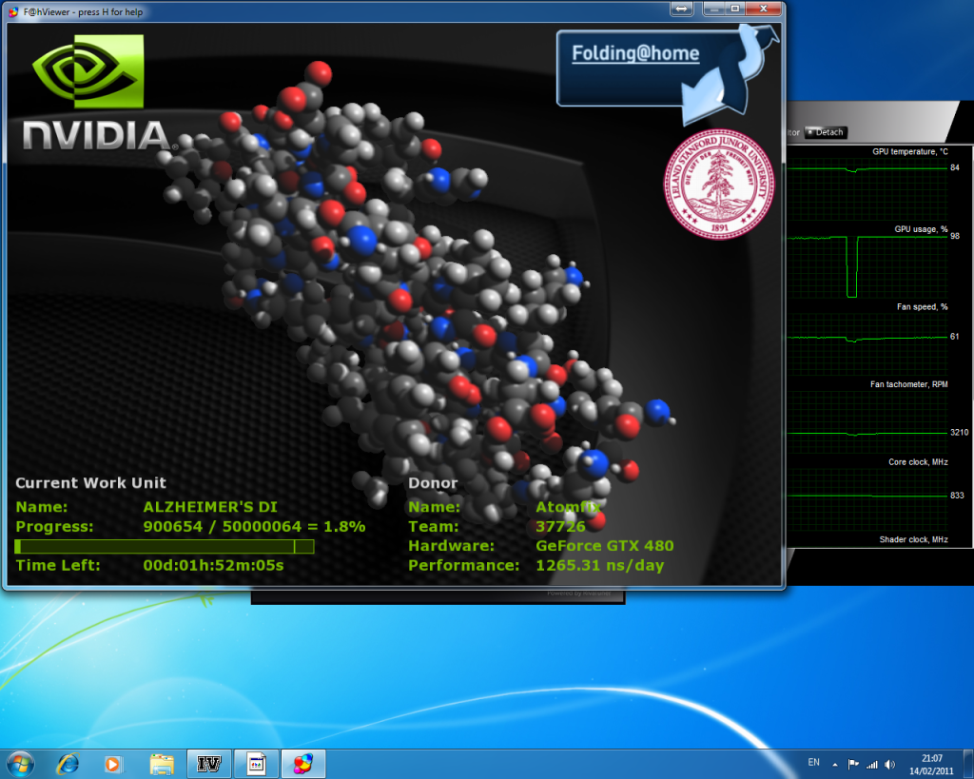The width and height of the screenshot is (974, 779).
Task: Switch to the IV game taskbar icon
Action: (208, 764)
